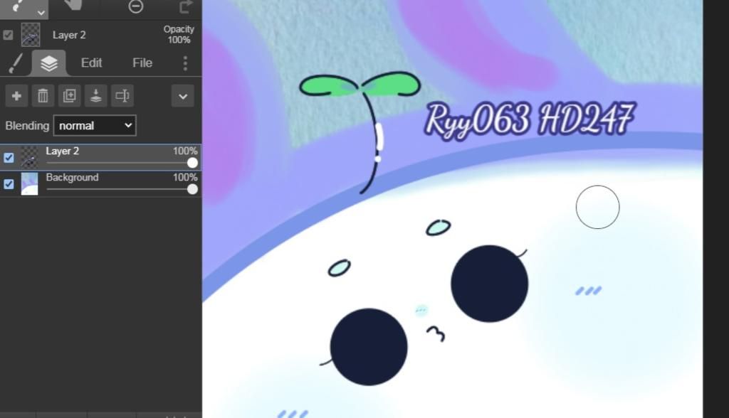729x418 pixels.
Task: Merge layer down icon
Action: (x=96, y=96)
